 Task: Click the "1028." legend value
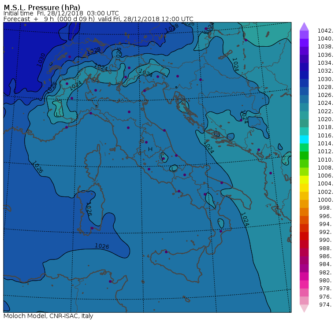(325, 87)
